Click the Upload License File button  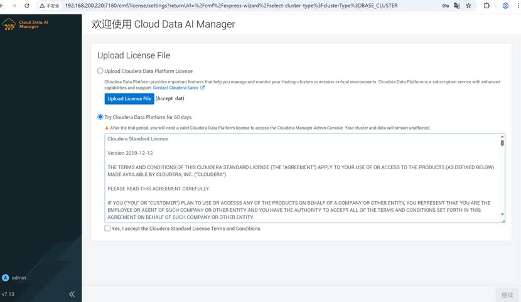(129, 99)
